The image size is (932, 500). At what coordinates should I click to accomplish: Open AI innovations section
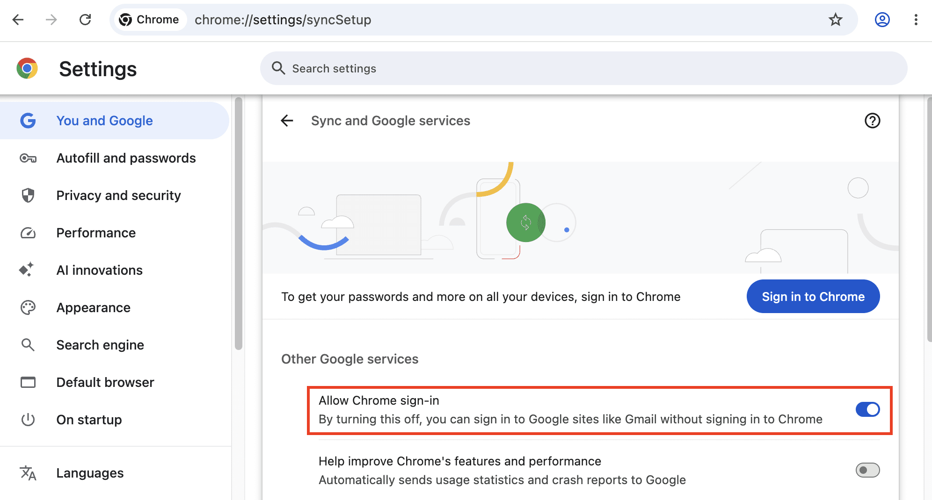[x=114, y=270]
